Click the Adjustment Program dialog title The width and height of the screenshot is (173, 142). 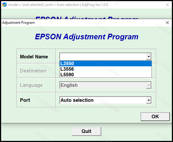[x=18, y=23]
